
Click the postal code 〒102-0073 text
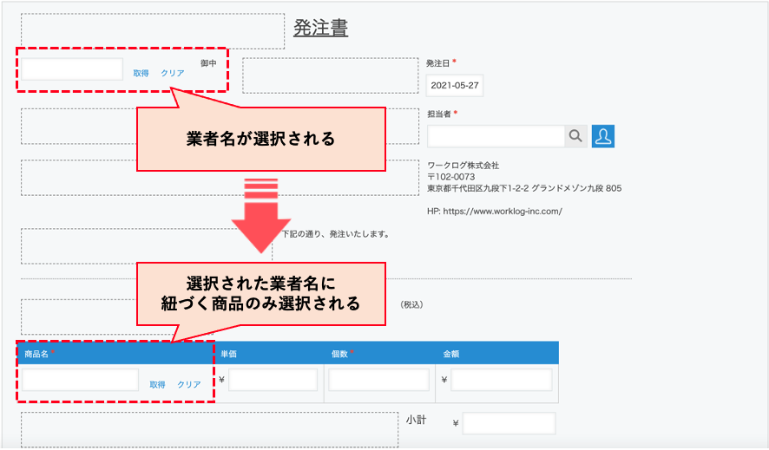point(450,176)
